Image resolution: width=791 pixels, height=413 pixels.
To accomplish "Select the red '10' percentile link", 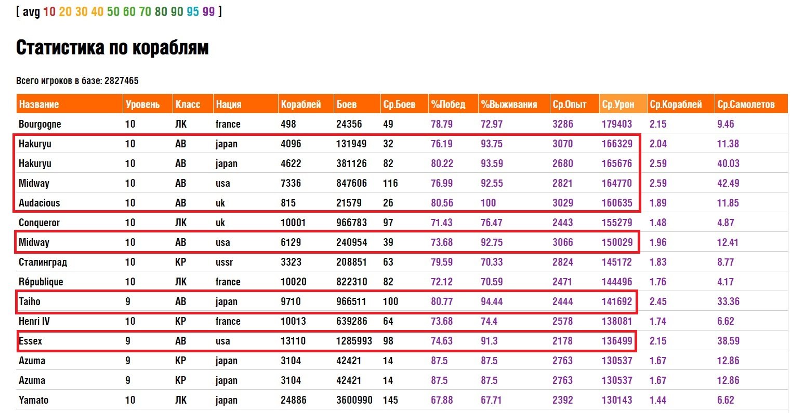I will [x=49, y=11].
